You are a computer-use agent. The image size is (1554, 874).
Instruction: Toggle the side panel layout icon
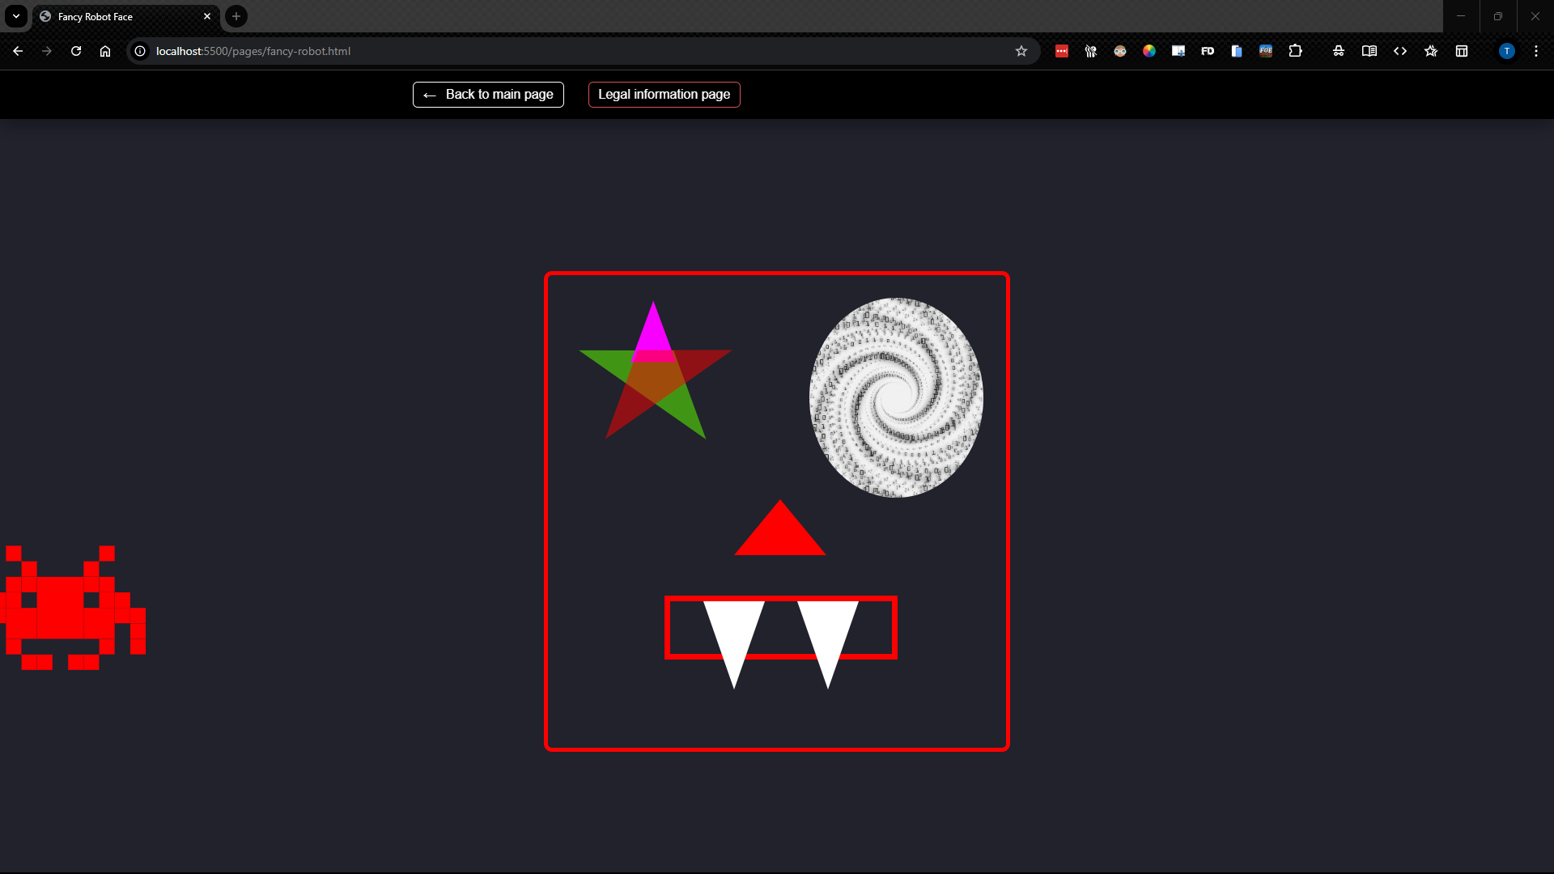coord(1462,51)
